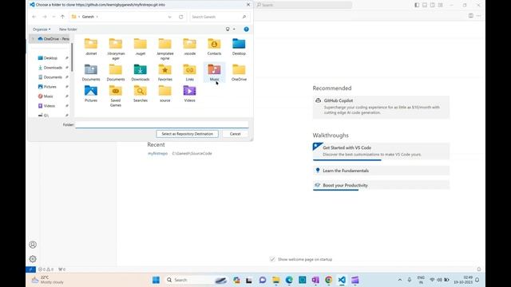Toggle VS Code primary side bar layout icon
Viewport: 511px width, 287px height.
point(417,5)
